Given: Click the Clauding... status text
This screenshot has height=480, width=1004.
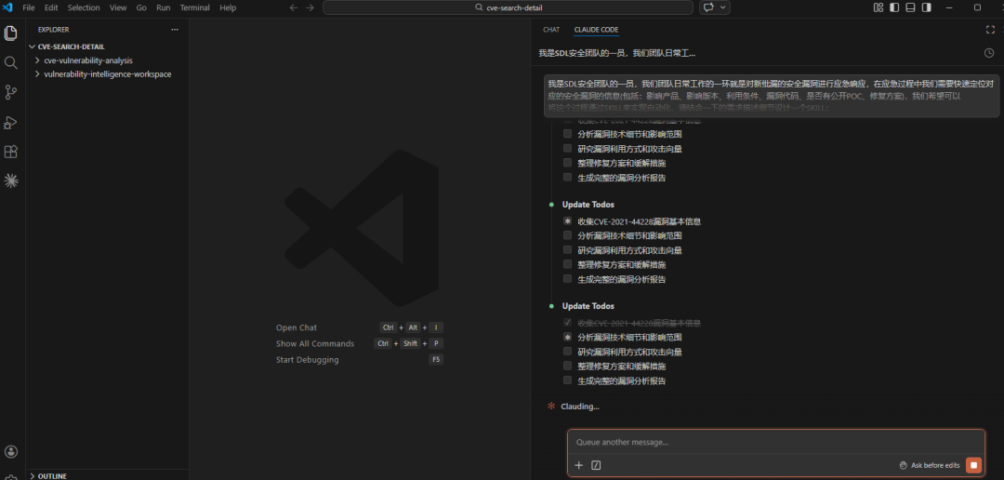Looking at the screenshot, I should pos(580,407).
